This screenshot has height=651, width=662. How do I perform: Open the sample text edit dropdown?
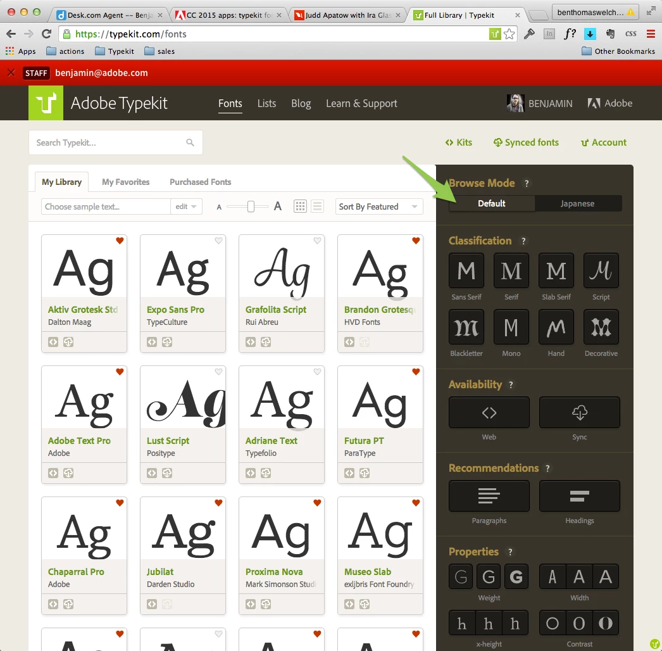[186, 206]
